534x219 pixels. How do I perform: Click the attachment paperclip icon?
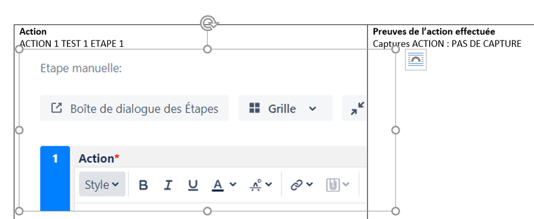point(333,185)
